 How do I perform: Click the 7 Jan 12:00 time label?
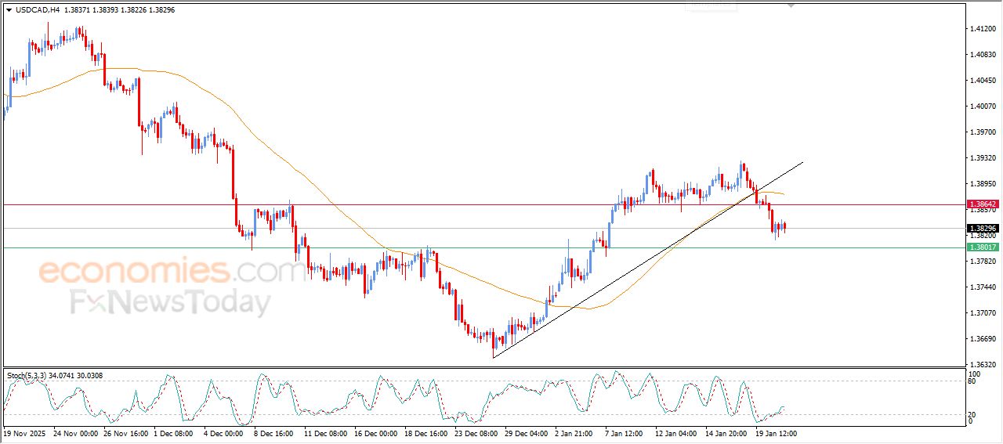625,432
